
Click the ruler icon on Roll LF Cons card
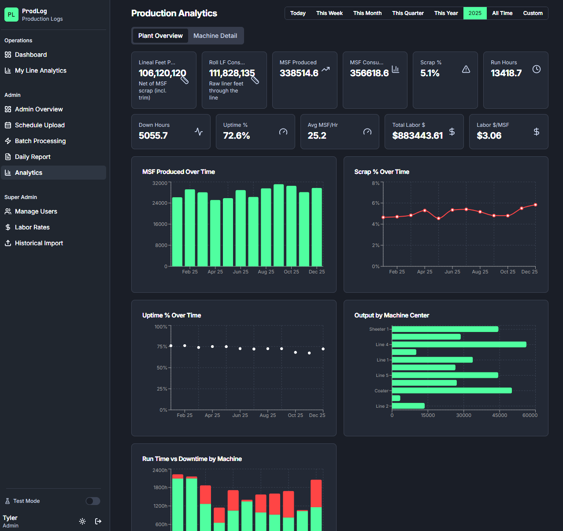click(x=255, y=80)
